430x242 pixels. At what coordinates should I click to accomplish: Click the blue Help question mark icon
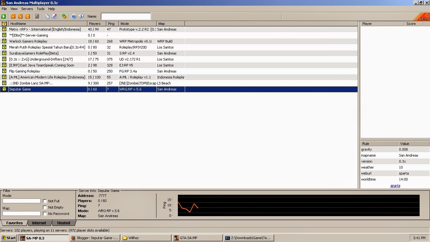[74, 16]
